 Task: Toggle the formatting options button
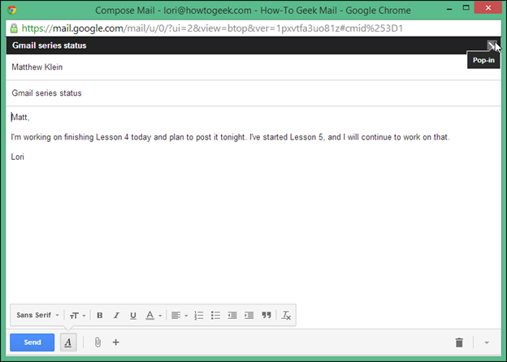click(68, 343)
